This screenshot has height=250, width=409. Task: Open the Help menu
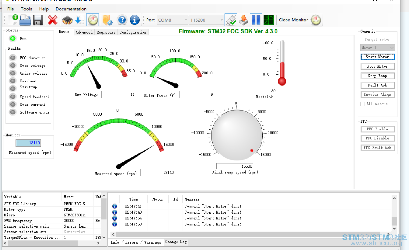tap(44, 9)
